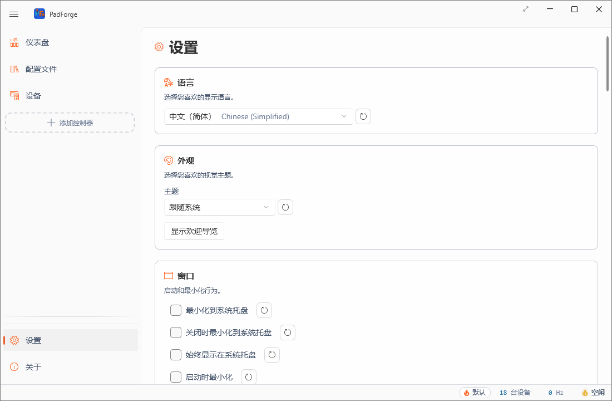This screenshot has height=401, width=612.
Task: Click the 语言 section heading
Action: point(186,83)
